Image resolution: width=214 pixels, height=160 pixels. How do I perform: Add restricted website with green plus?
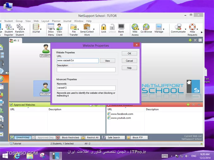(x=188, y=105)
